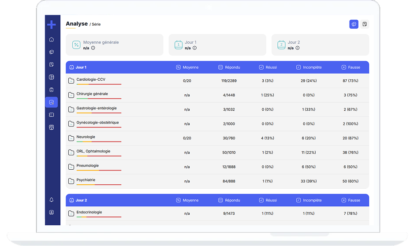Open the highlighted Analyse item in sidebar
The image size is (410, 246).
click(52, 102)
